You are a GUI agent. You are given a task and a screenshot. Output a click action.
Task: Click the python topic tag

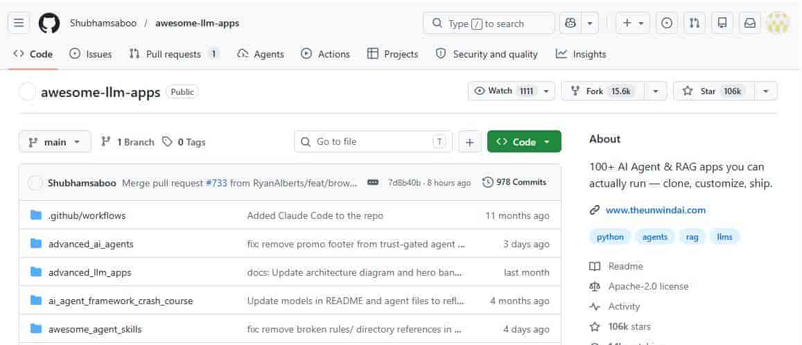(x=610, y=237)
